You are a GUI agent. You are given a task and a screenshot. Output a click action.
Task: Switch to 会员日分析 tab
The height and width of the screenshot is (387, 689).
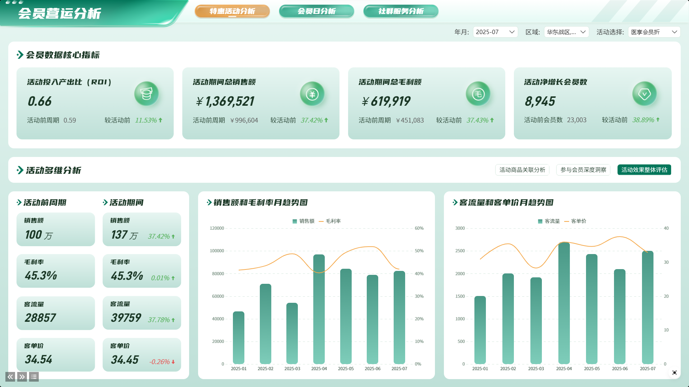click(x=316, y=11)
